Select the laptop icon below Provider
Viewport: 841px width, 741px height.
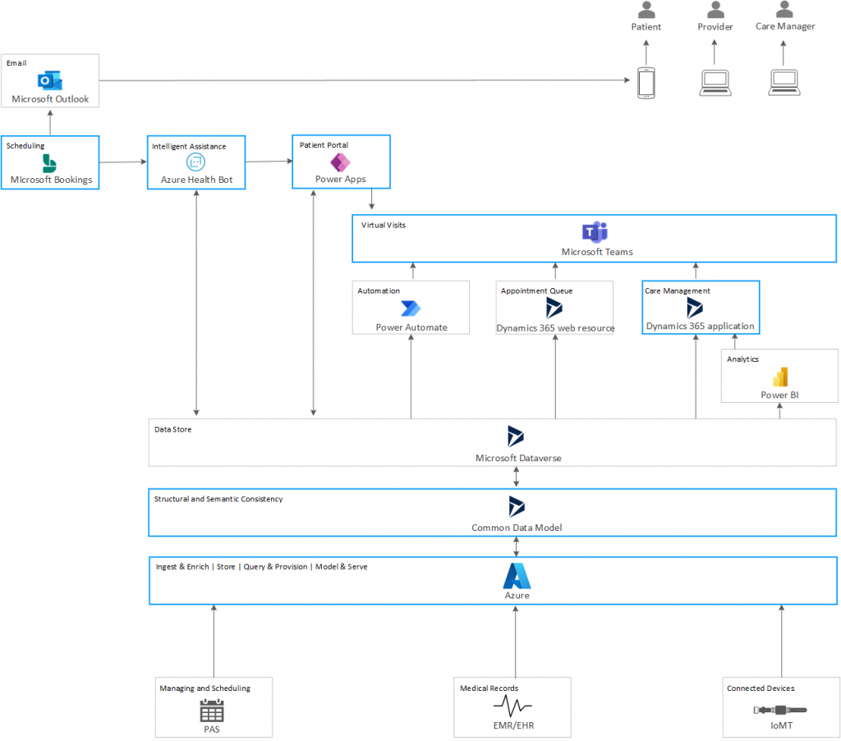pyautogui.click(x=715, y=83)
